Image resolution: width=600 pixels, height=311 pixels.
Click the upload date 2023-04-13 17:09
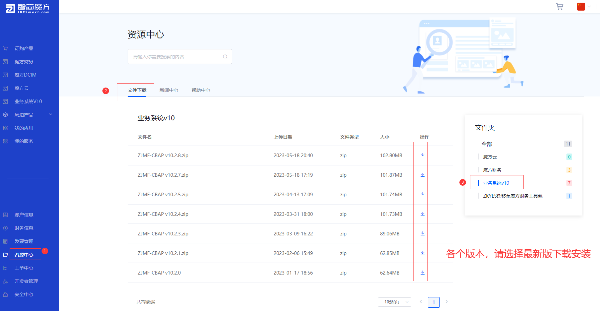point(293,195)
